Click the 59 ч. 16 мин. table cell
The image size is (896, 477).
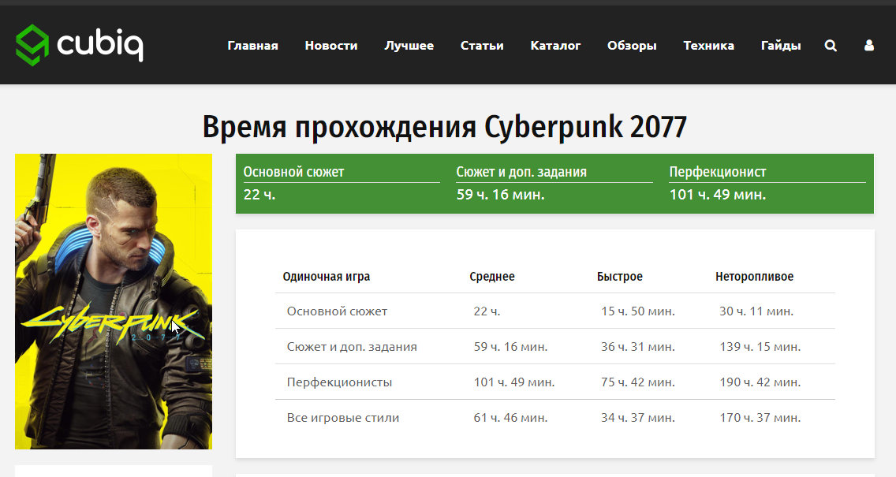(511, 347)
